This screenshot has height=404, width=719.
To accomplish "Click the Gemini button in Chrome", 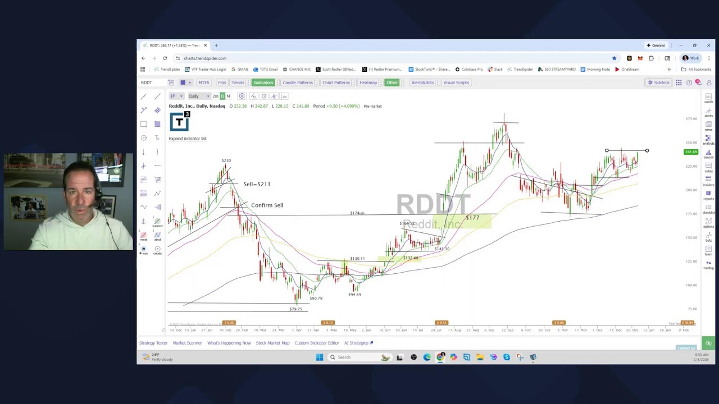I will coord(656,45).
